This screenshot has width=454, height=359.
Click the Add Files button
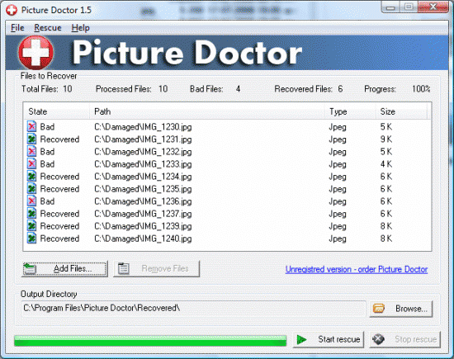[64, 269]
